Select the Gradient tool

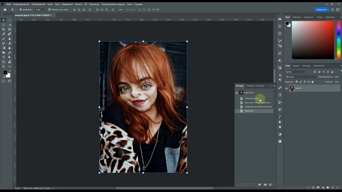tap(4, 48)
